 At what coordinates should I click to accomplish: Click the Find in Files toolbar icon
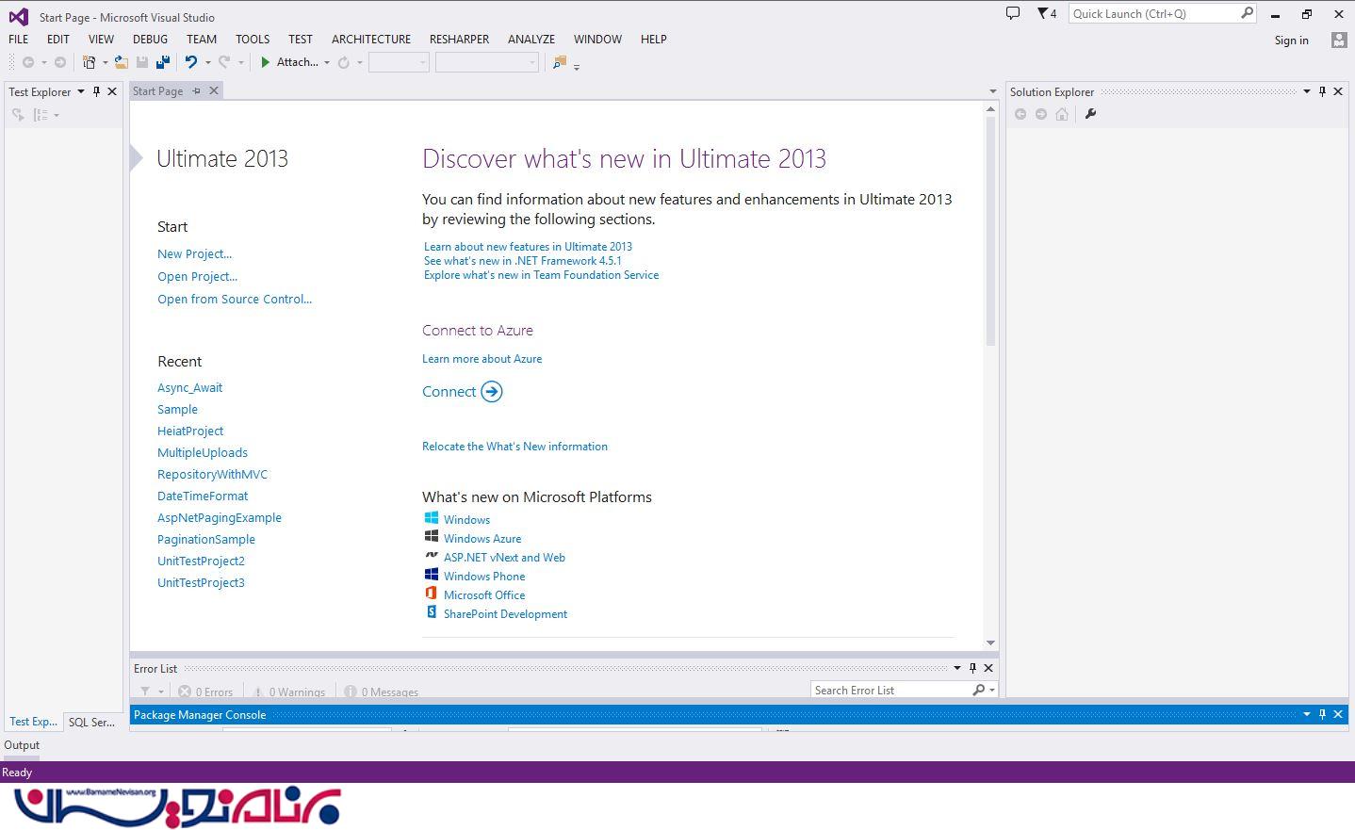[x=560, y=62]
